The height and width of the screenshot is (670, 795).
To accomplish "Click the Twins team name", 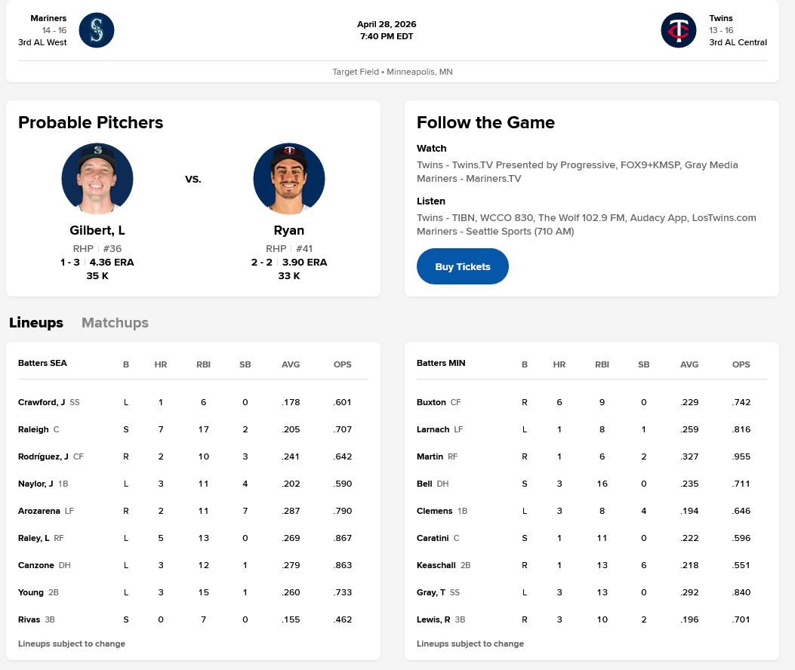I will (x=721, y=18).
